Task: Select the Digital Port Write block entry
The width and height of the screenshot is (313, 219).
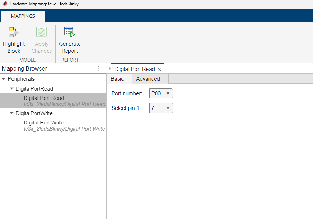Action: (43, 123)
